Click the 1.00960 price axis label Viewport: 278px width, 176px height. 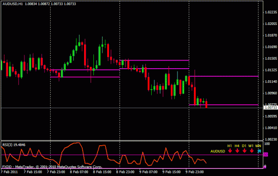271,93
